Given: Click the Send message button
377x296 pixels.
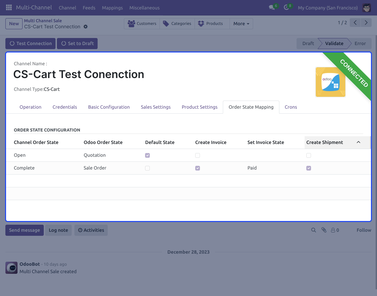Looking at the screenshot, I should click(25, 230).
